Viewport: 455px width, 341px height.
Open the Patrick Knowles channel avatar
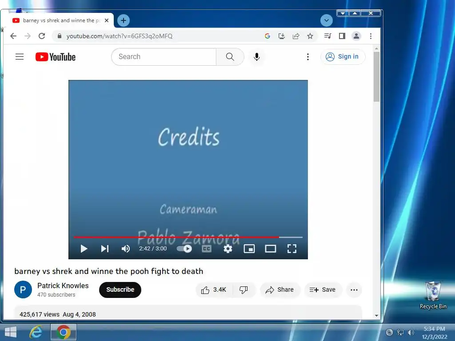[23, 289]
